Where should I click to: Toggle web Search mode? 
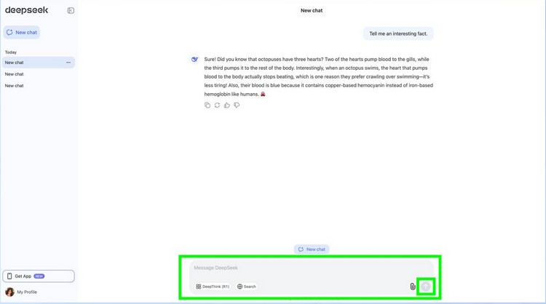(247, 287)
